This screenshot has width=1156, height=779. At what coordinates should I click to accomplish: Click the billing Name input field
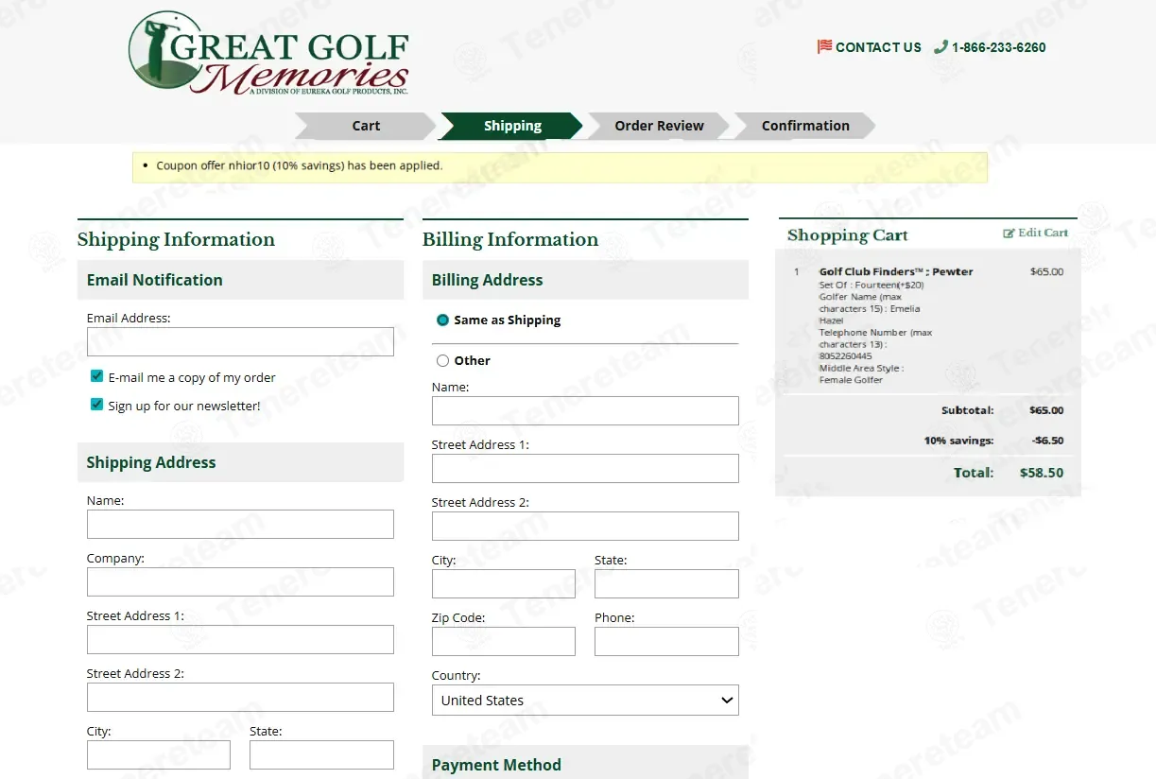585,411
